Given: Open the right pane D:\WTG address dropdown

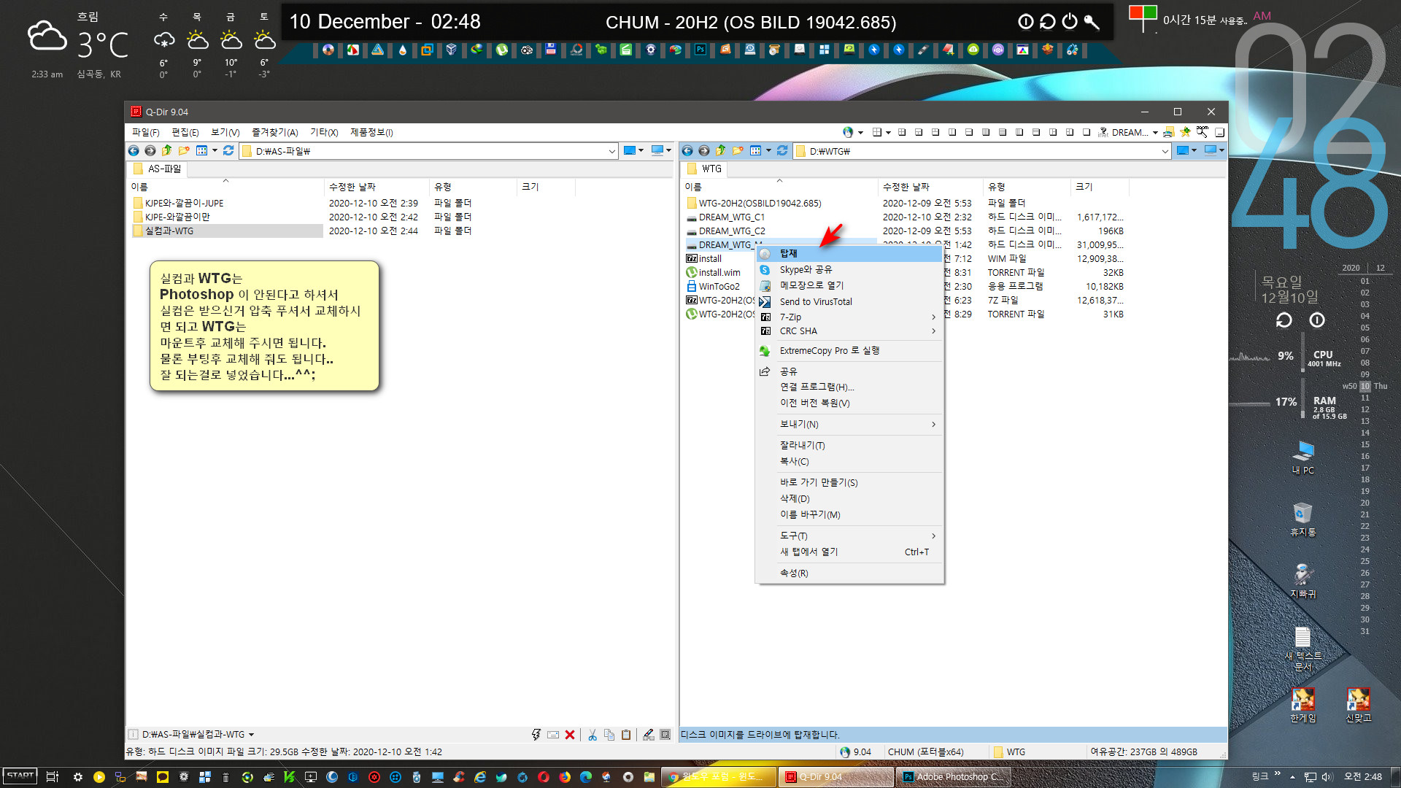Looking at the screenshot, I should tap(1165, 151).
